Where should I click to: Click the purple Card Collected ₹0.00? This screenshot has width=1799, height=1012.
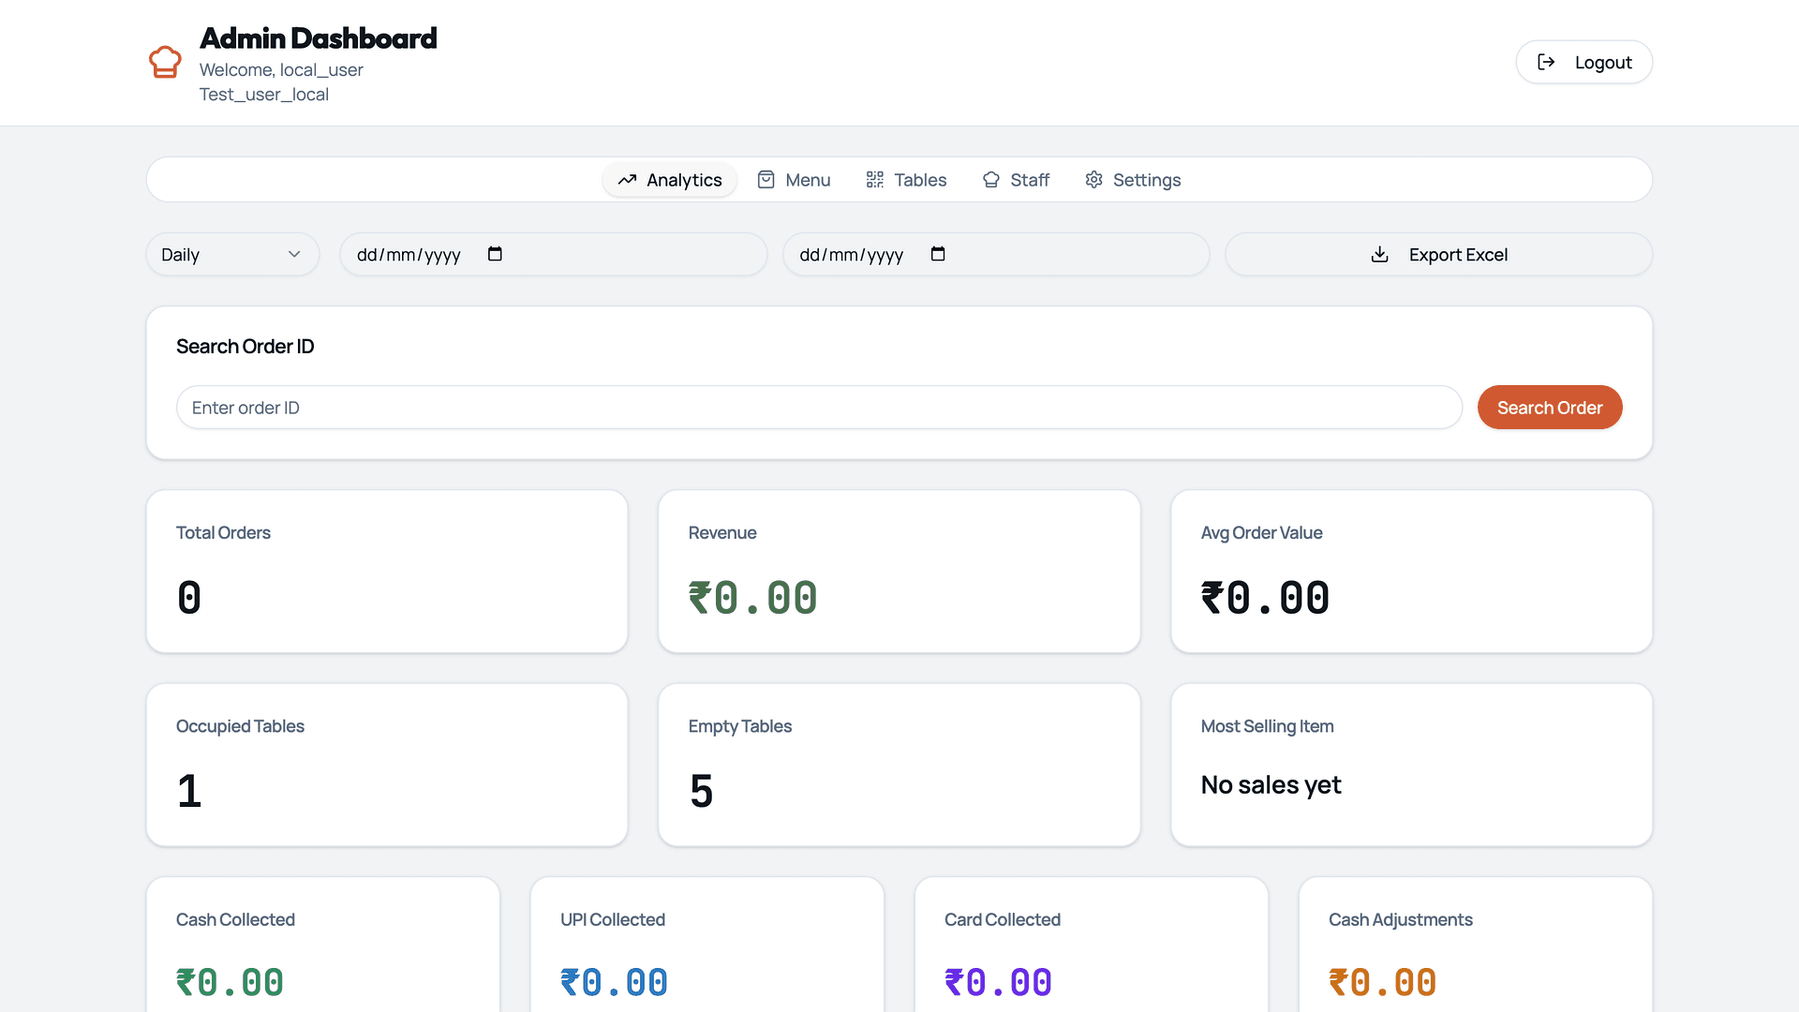tap(999, 983)
